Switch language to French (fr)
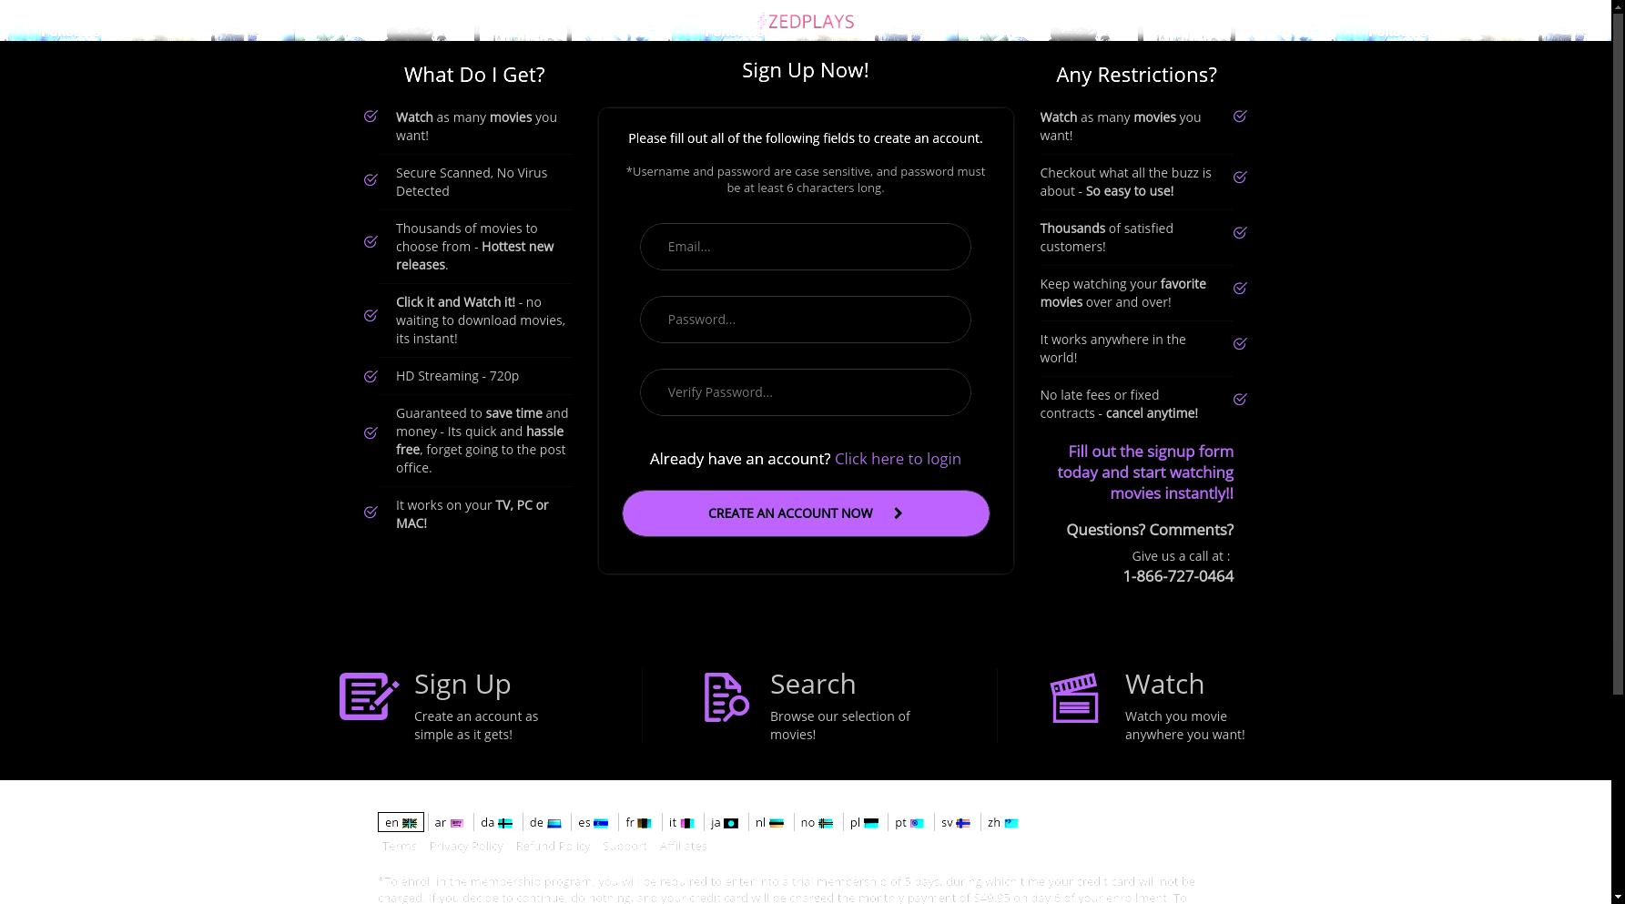Screen dimensions: 1625x904 638,823
